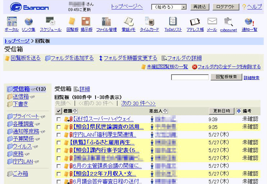
Task: Click the folder detail icon beside 受信箱 詳細
Action: coord(76,89)
